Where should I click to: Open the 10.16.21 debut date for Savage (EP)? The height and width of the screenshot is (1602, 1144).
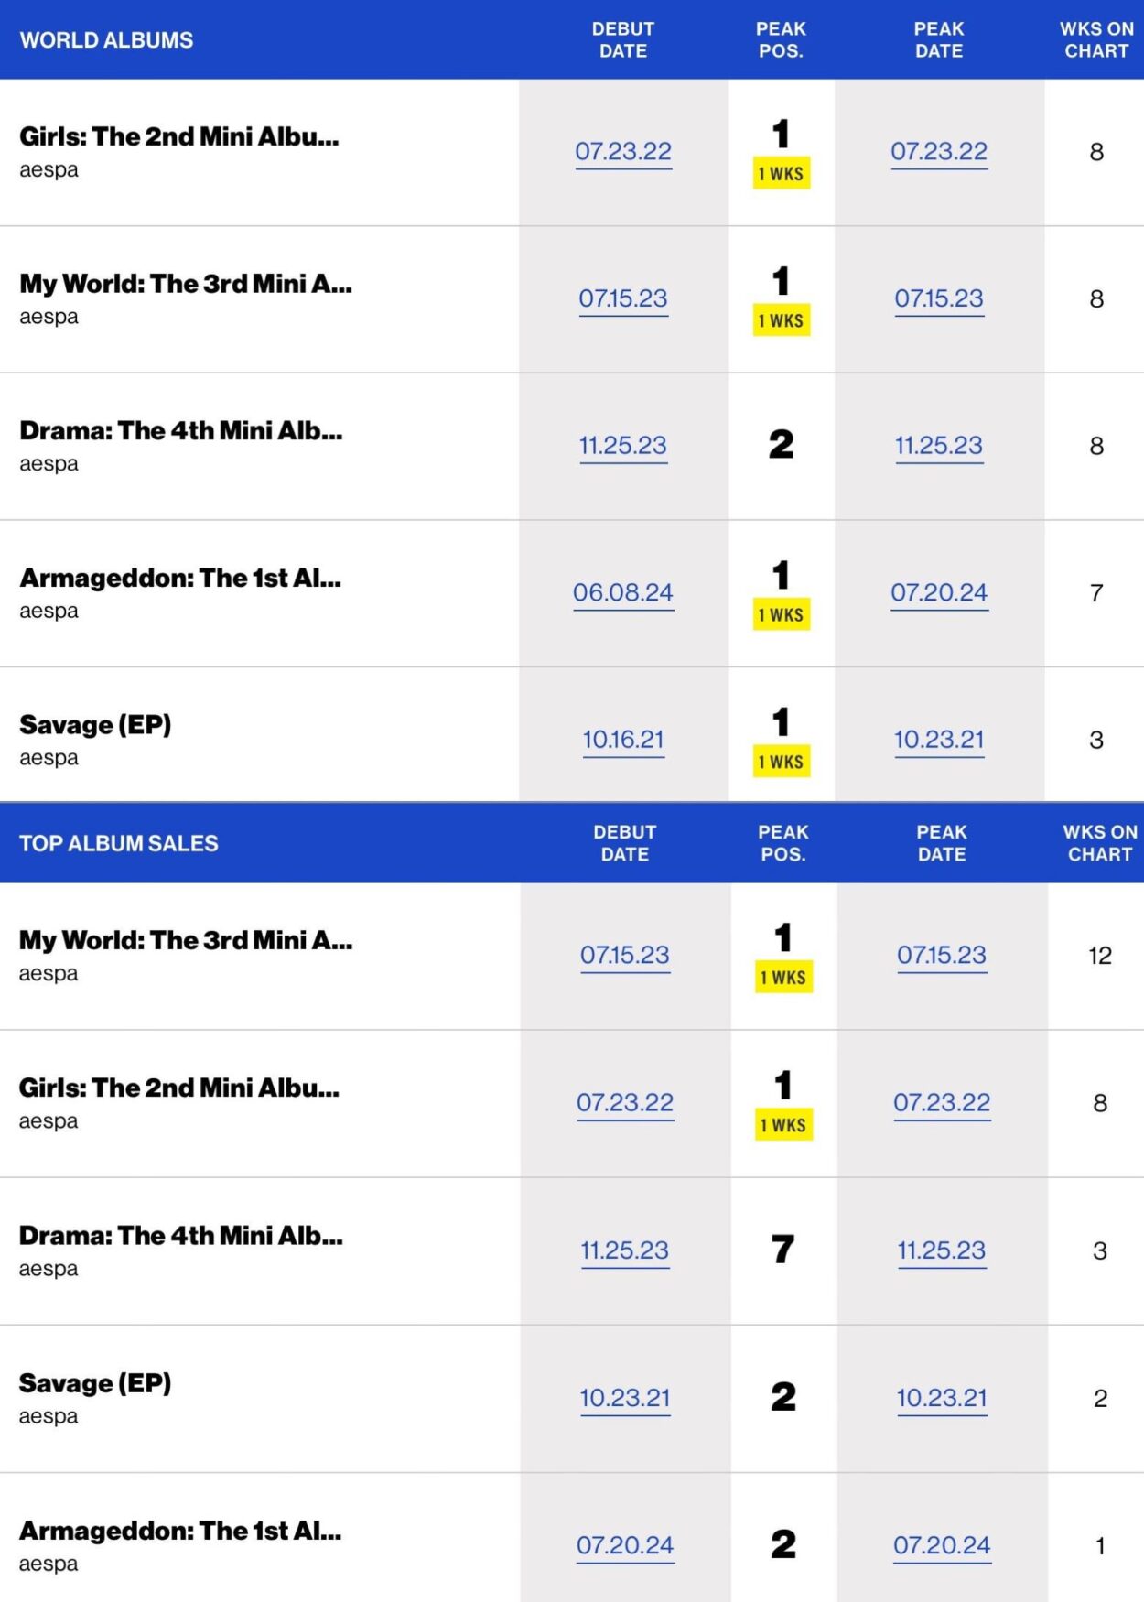pos(623,740)
